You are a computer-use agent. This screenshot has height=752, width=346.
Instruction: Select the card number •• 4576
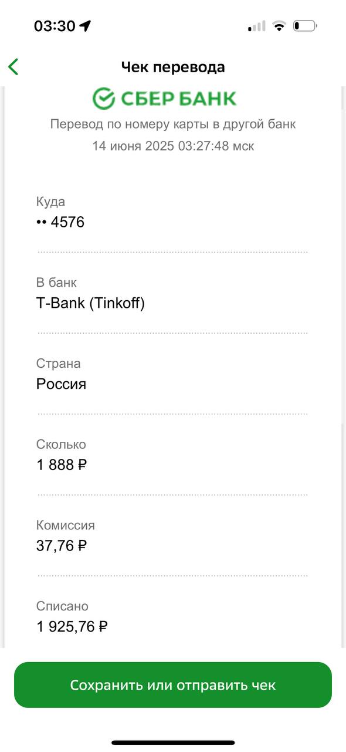[60, 222]
